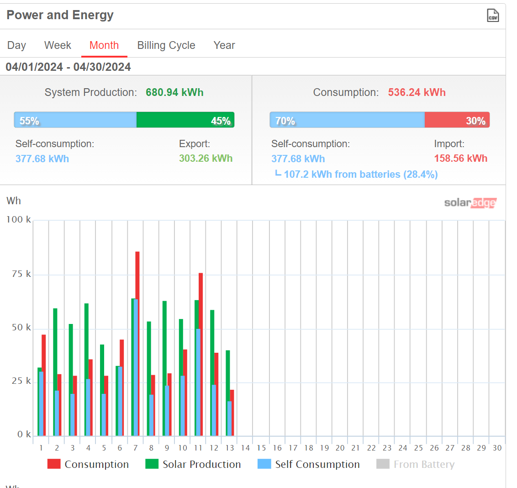Click the CSV export icon
The height and width of the screenshot is (488, 517).
[493, 16]
